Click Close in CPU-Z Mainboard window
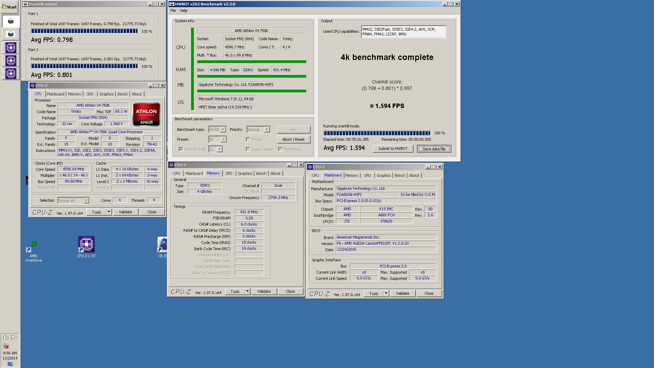 click(x=429, y=293)
